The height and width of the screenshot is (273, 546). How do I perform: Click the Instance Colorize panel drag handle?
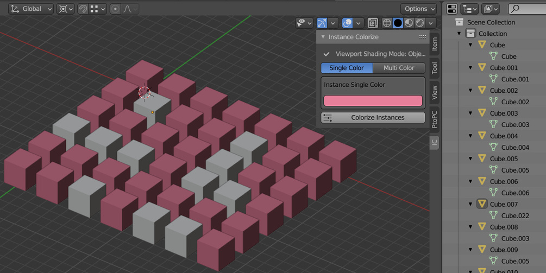[x=422, y=36]
